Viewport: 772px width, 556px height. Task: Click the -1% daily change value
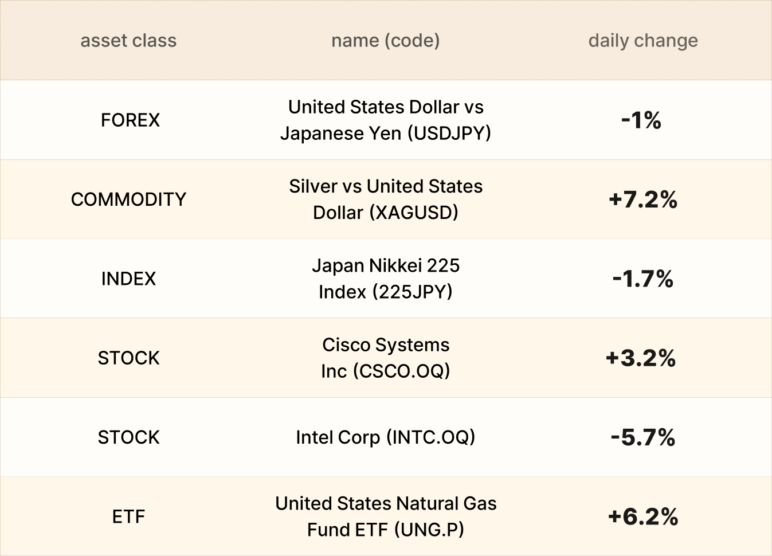pos(641,120)
